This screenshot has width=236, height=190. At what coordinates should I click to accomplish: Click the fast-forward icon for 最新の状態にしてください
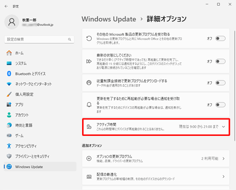coord(89,61)
